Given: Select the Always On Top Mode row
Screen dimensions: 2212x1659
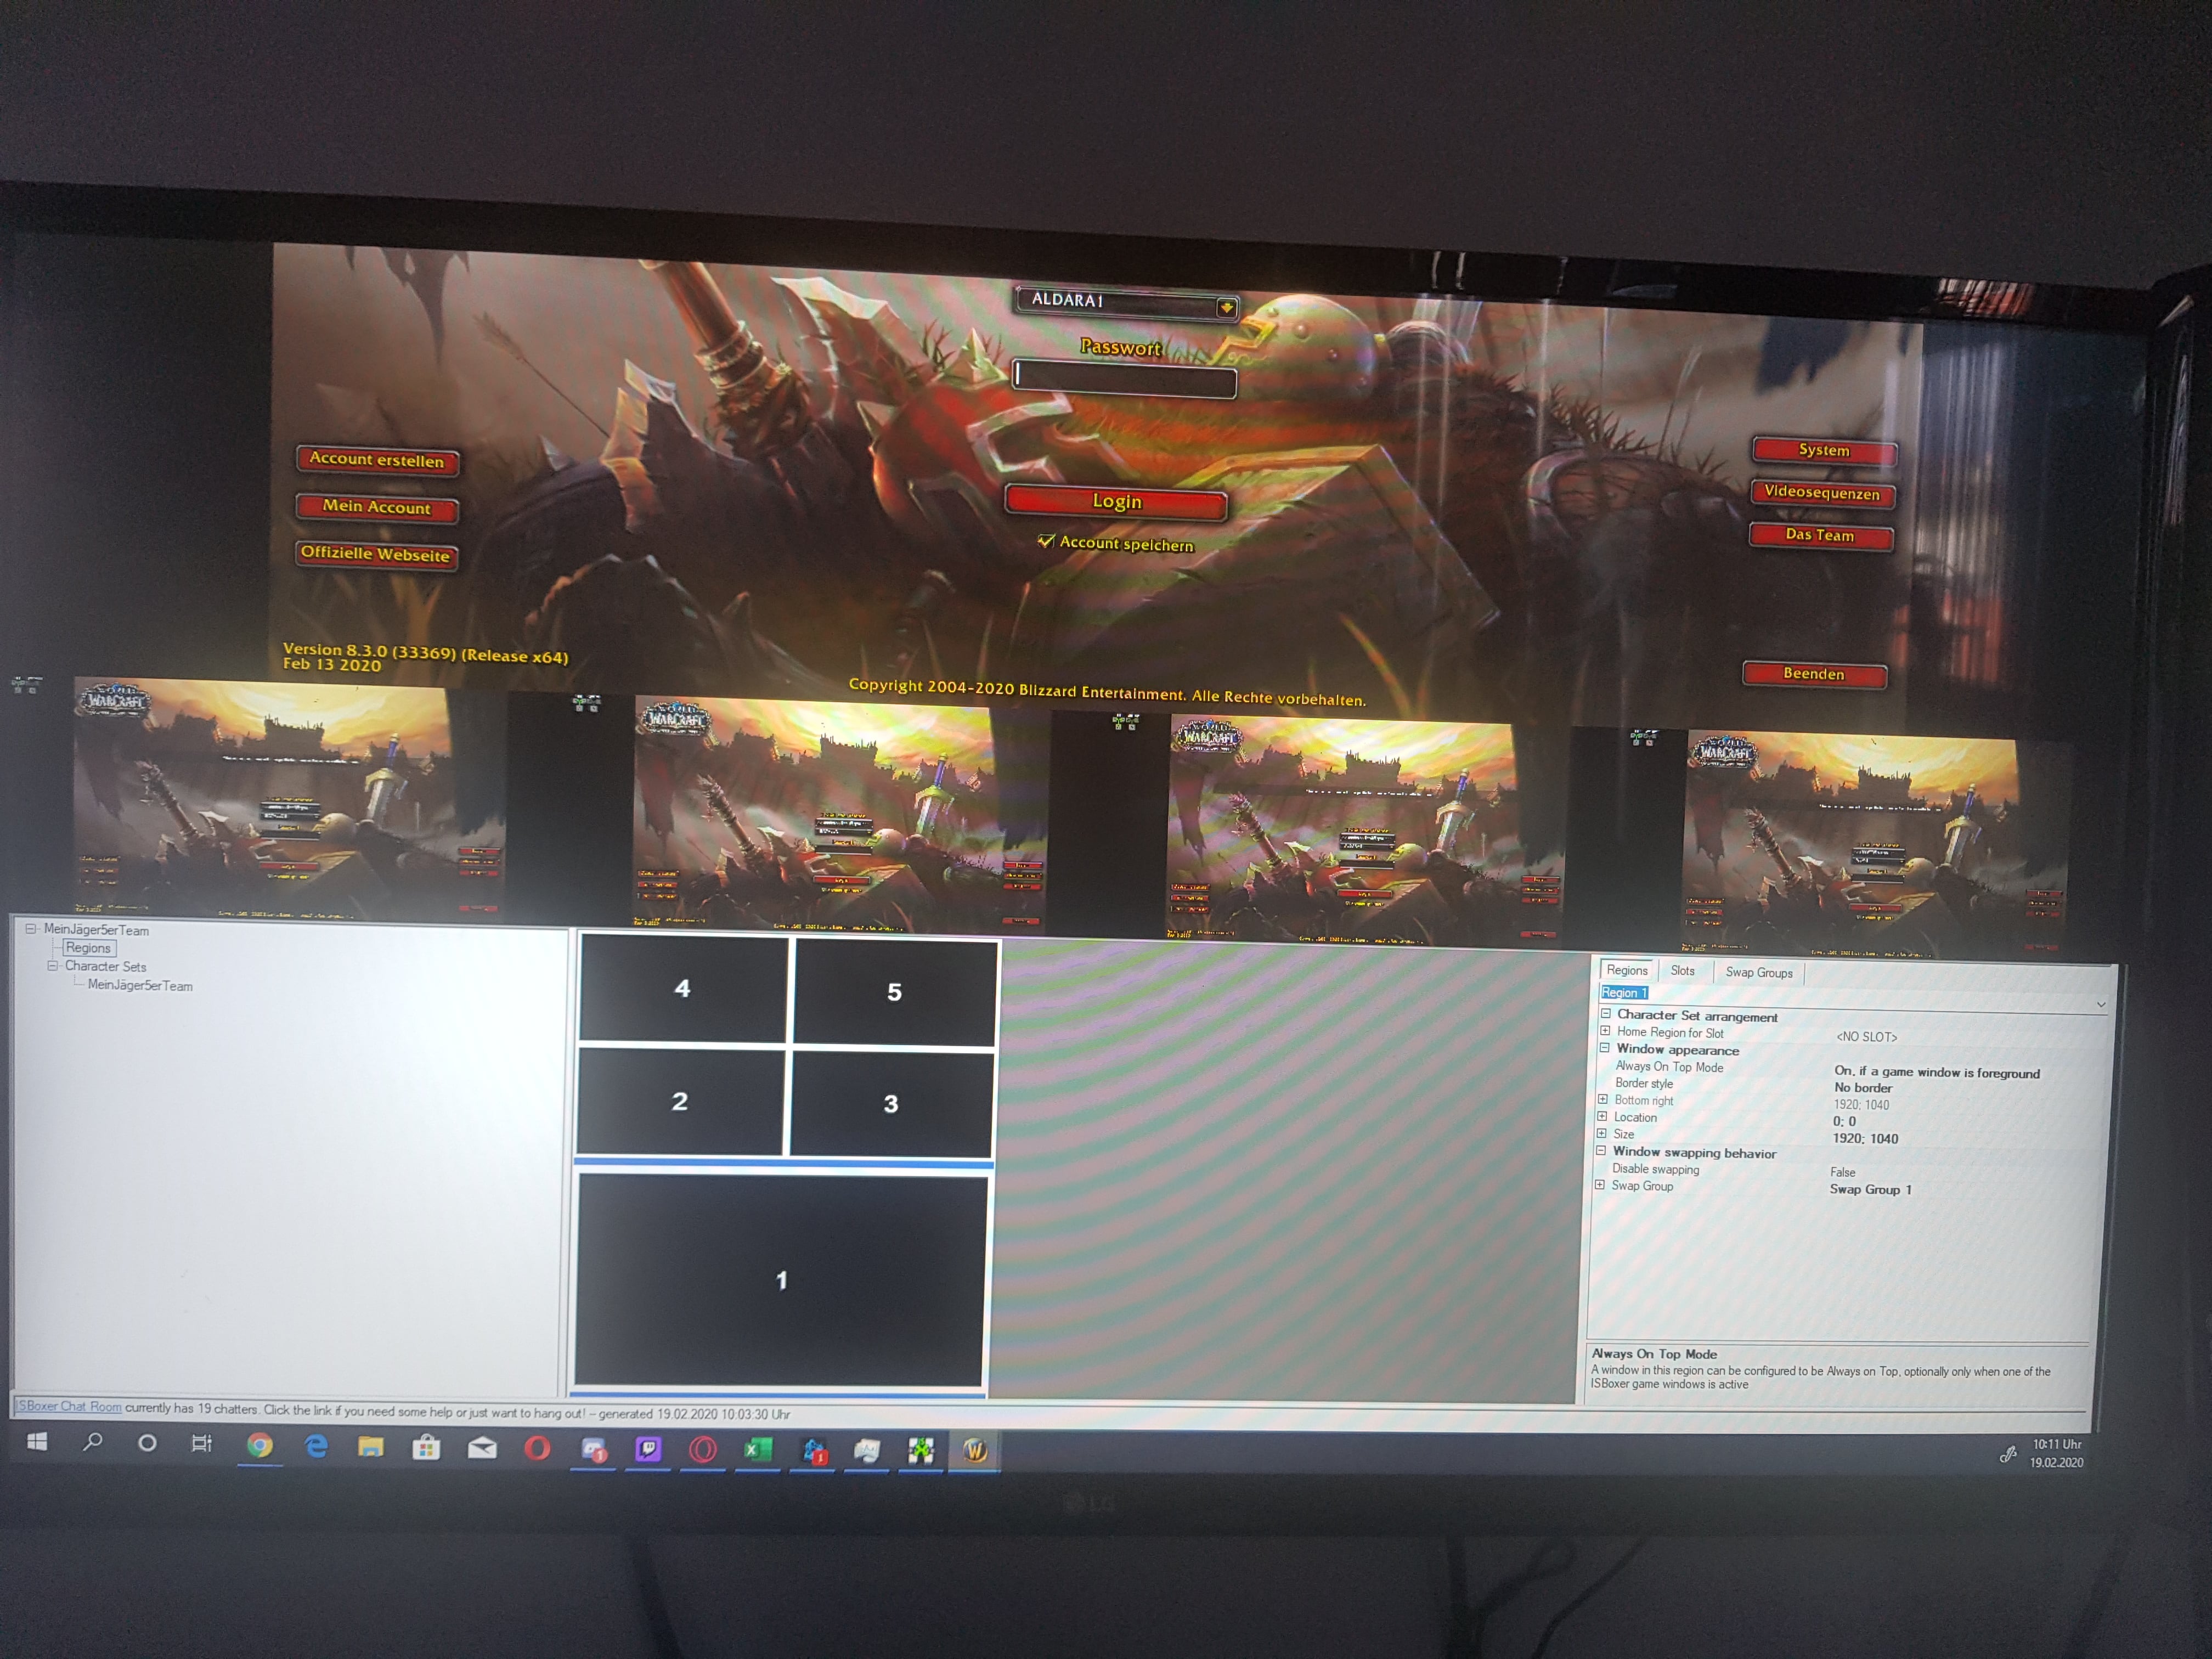Looking at the screenshot, I should pos(1850,1069).
